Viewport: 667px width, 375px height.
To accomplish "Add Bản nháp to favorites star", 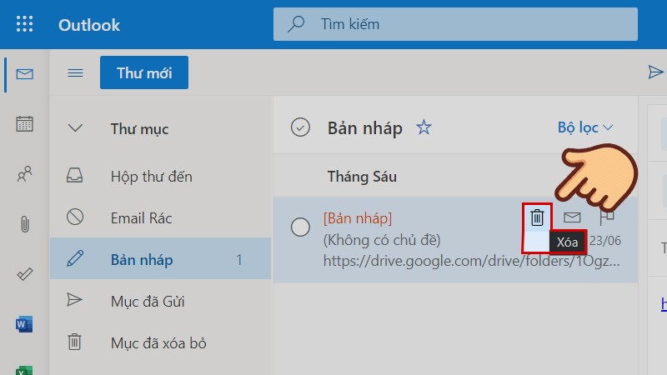I will [x=424, y=127].
